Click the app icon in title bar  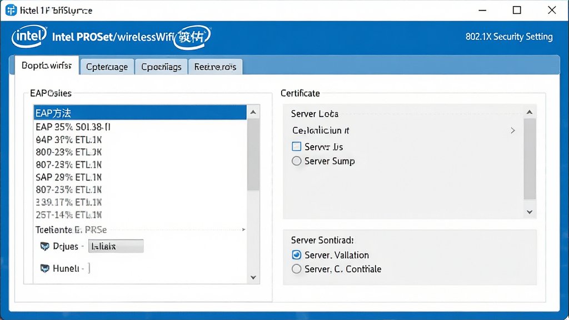click(x=11, y=10)
